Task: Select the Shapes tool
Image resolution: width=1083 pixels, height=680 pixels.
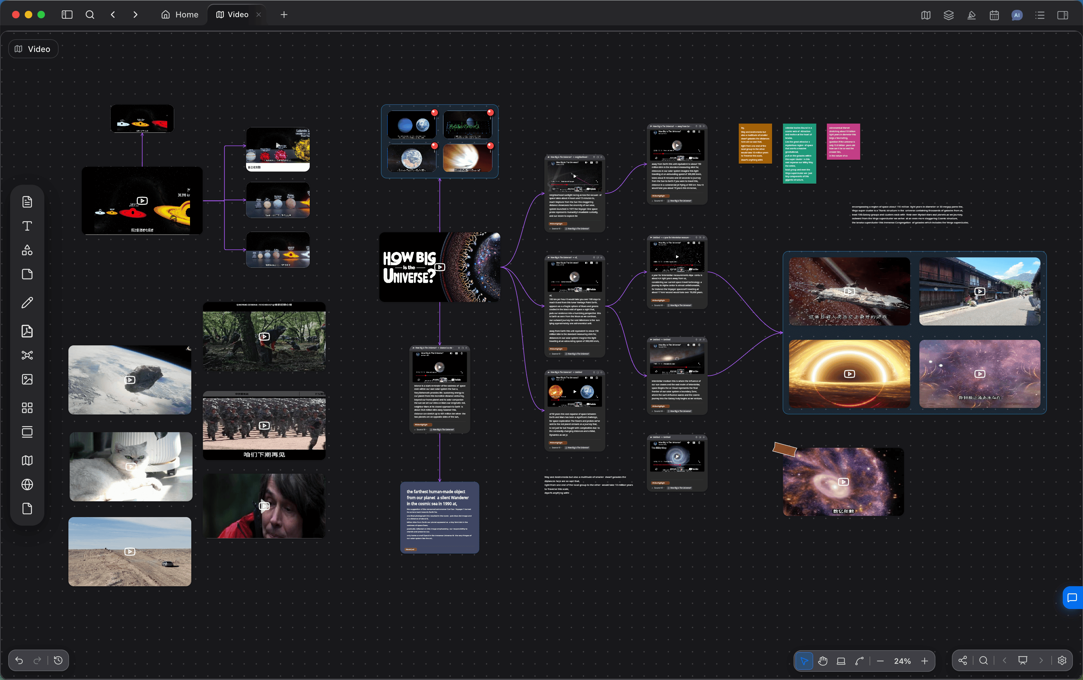Action: click(x=27, y=250)
